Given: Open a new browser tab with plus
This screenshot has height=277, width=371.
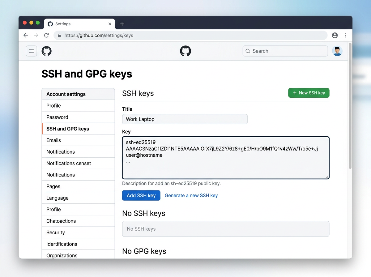Looking at the screenshot, I should [122, 24].
